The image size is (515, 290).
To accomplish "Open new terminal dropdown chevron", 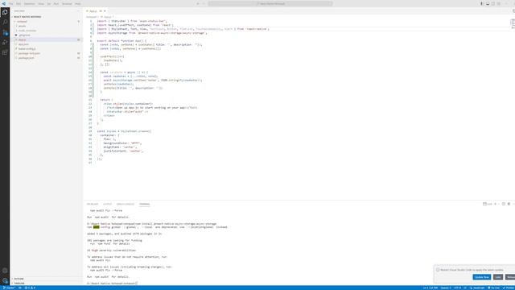I will [x=499, y=204].
